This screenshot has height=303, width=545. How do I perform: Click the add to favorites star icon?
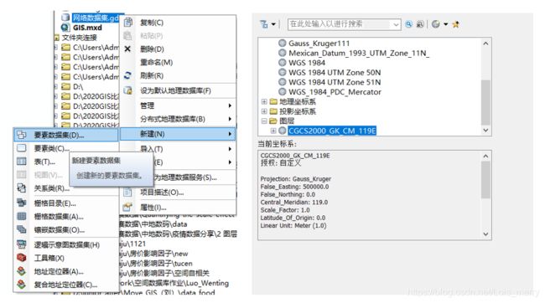pos(455,24)
